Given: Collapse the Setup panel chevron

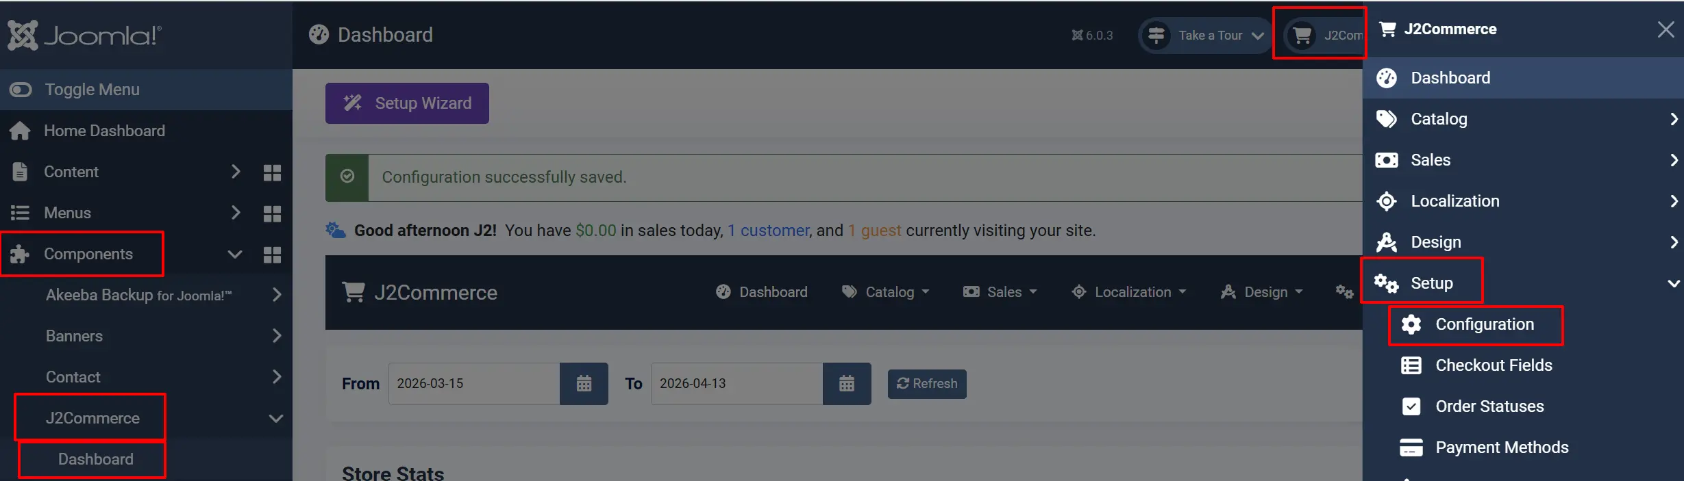Looking at the screenshot, I should click(x=1673, y=283).
